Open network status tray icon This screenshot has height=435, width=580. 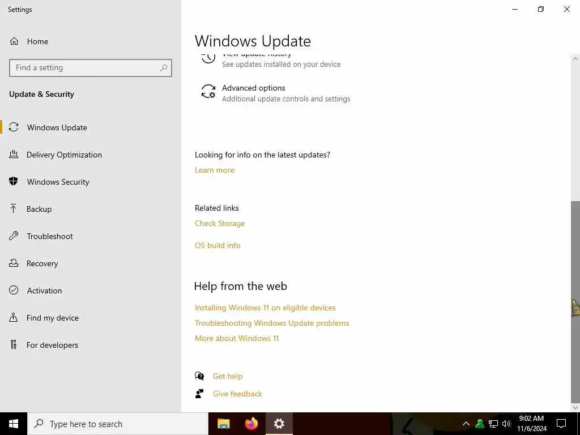493,424
